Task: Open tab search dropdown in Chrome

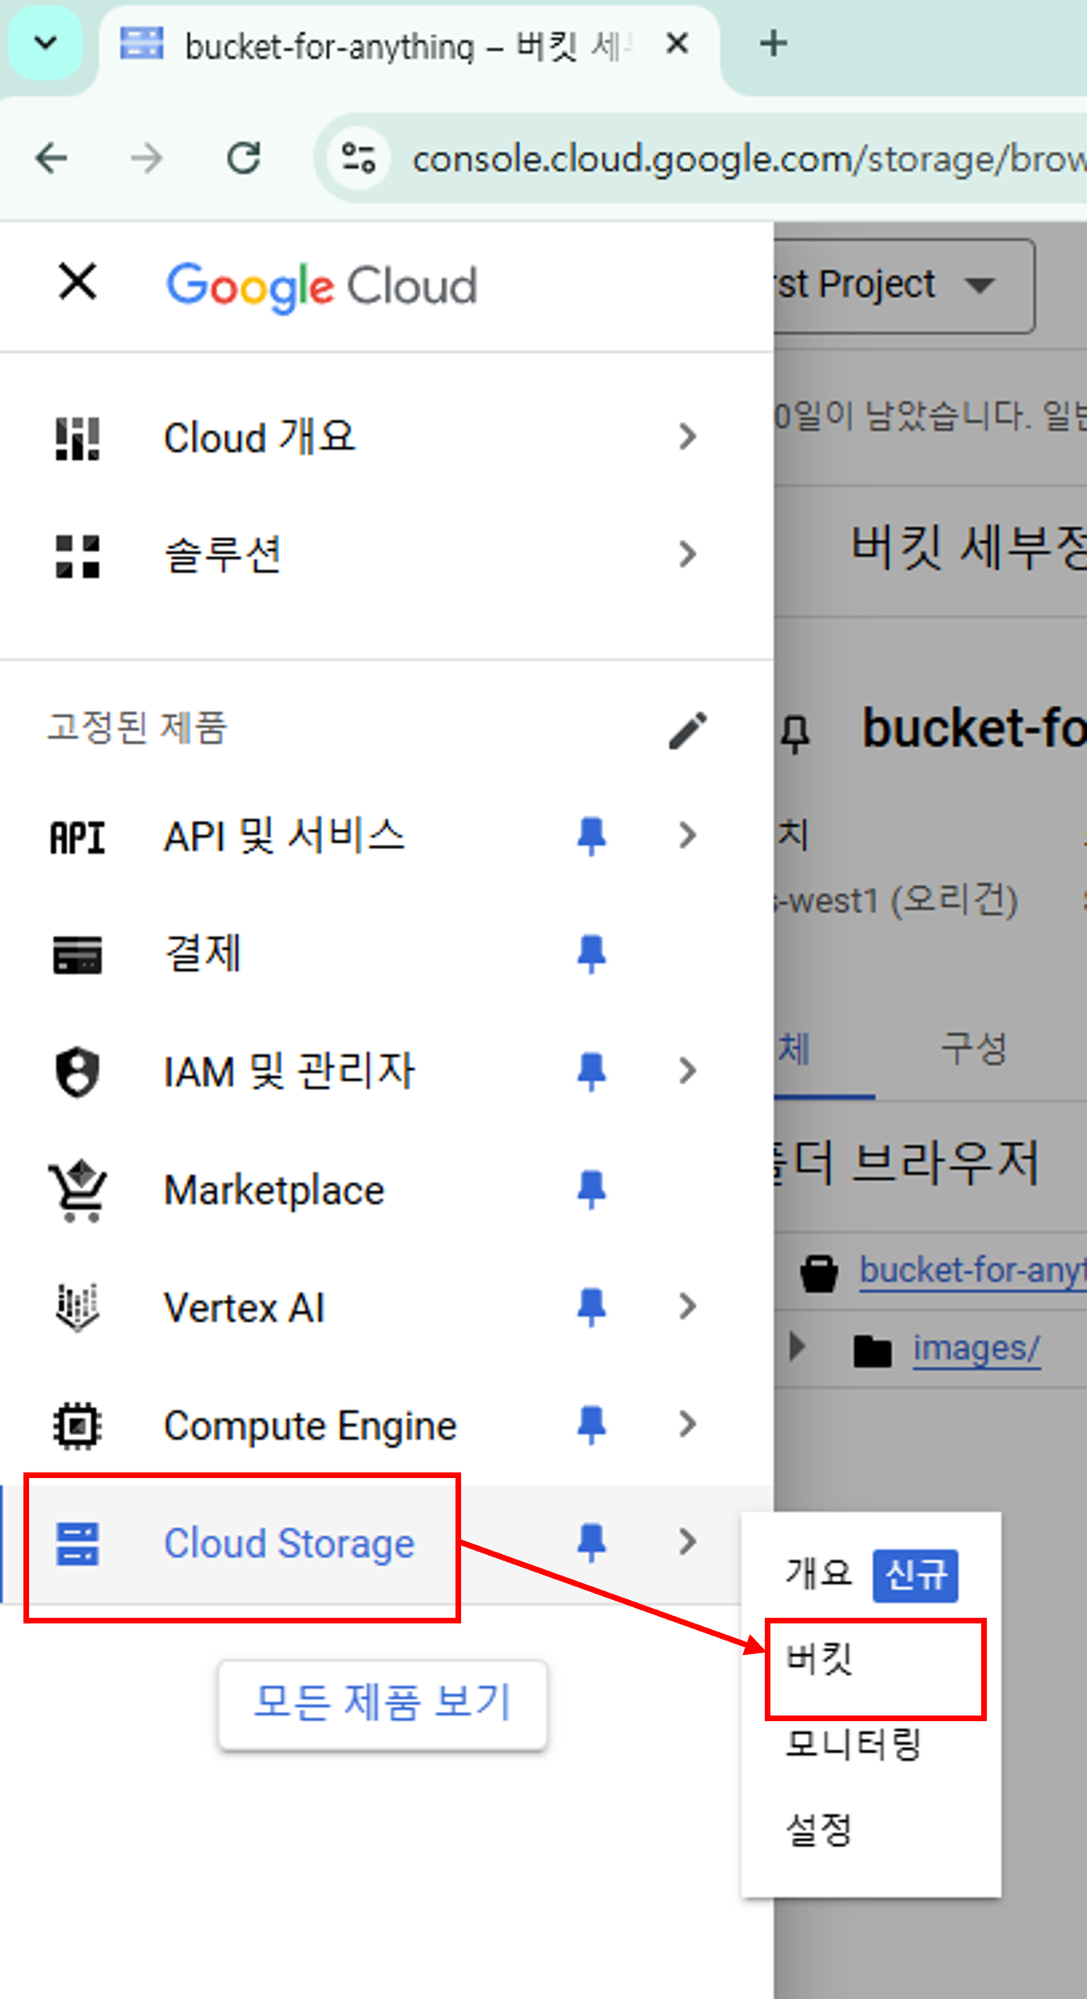Action: click(x=46, y=43)
